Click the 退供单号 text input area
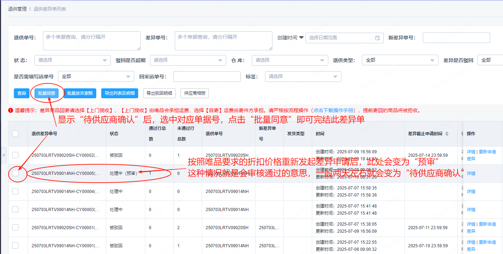Viewport: 503px width, 254px height. pyautogui.click(x=92, y=40)
